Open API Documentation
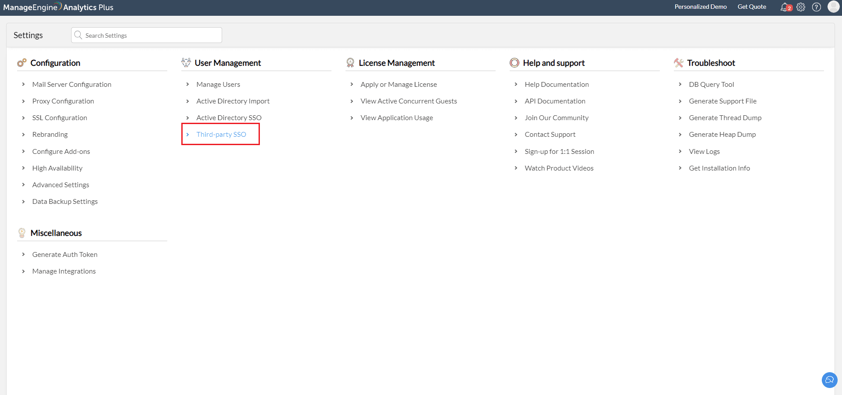 [555, 101]
